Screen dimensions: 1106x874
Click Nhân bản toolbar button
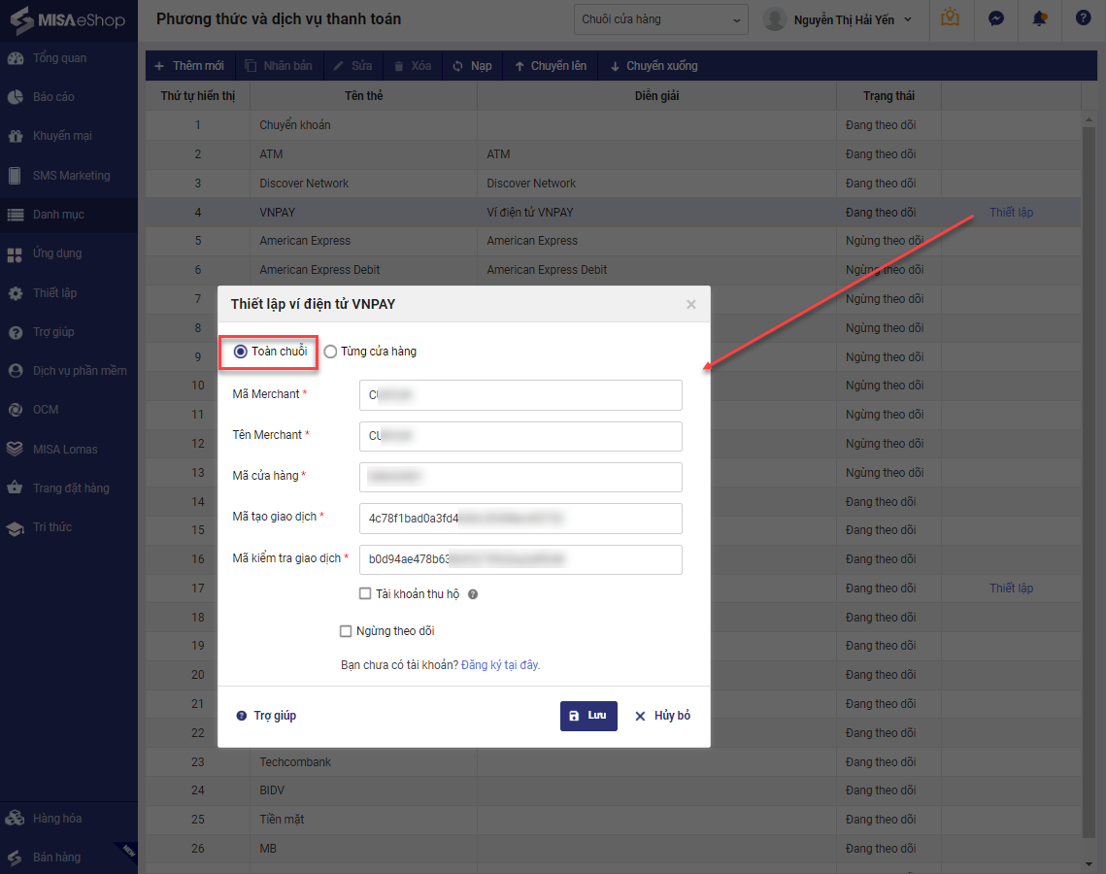click(279, 66)
